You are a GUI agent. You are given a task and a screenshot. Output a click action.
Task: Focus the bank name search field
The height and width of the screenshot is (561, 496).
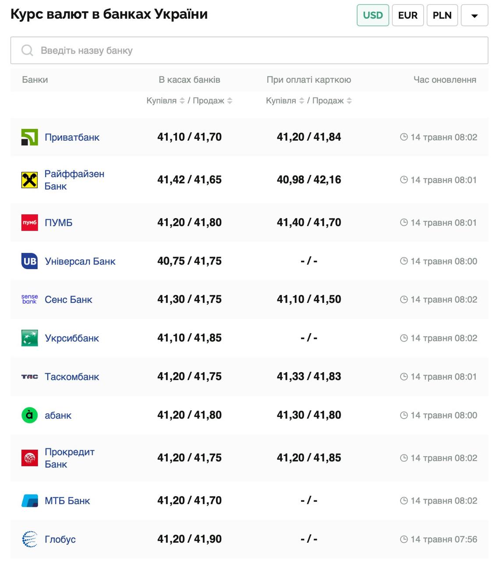coord(249,50)
